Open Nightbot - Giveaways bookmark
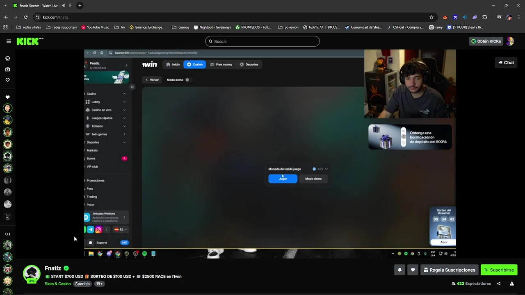 point(212,27)
